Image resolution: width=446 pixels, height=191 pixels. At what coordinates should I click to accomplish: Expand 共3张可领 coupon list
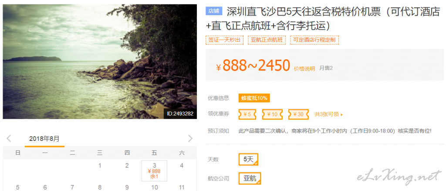coord(328,114)
